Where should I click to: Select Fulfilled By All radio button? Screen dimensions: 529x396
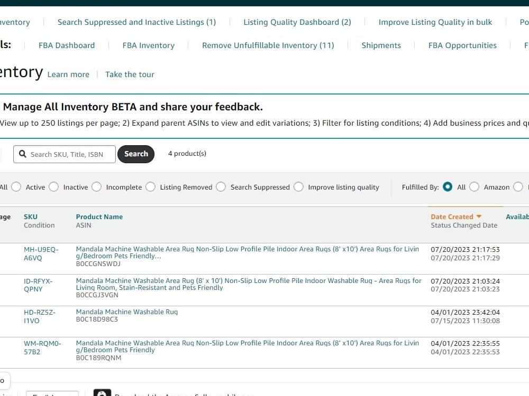(x=448, y=187)
